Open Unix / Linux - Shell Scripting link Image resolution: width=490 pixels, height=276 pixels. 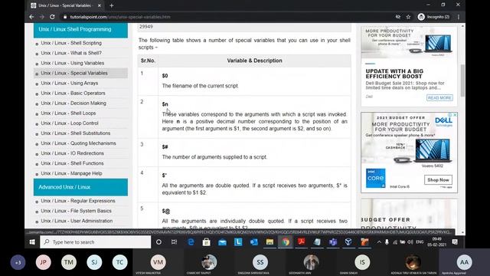[71, 43]
